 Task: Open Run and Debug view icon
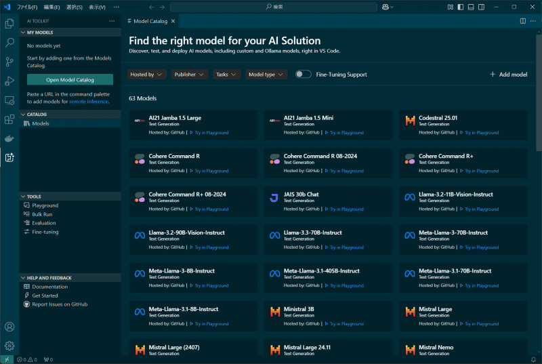tap(9, 81)
